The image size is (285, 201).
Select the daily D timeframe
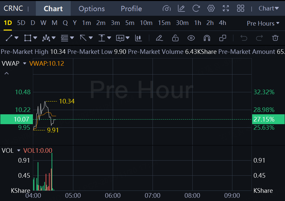33,23
